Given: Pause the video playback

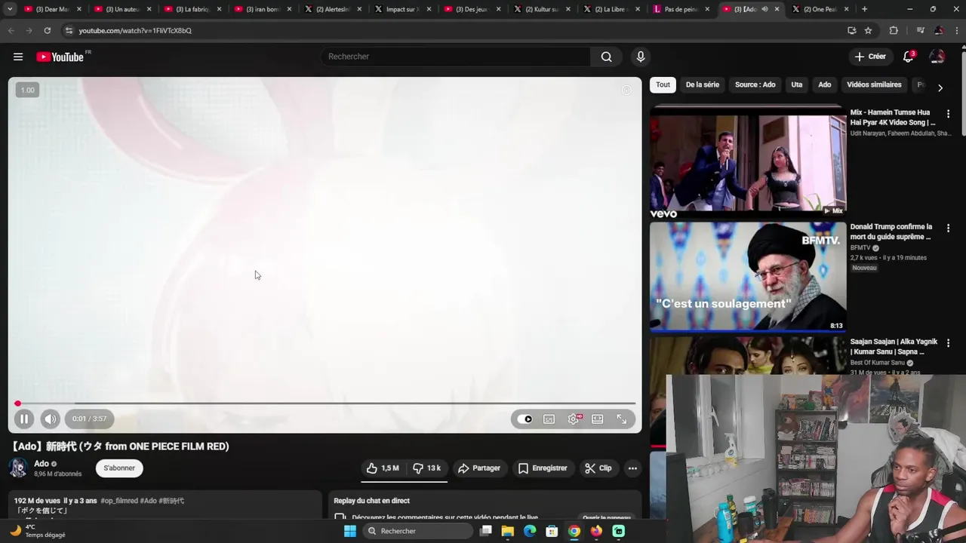Looking at the screenshot, I should 23,419.
